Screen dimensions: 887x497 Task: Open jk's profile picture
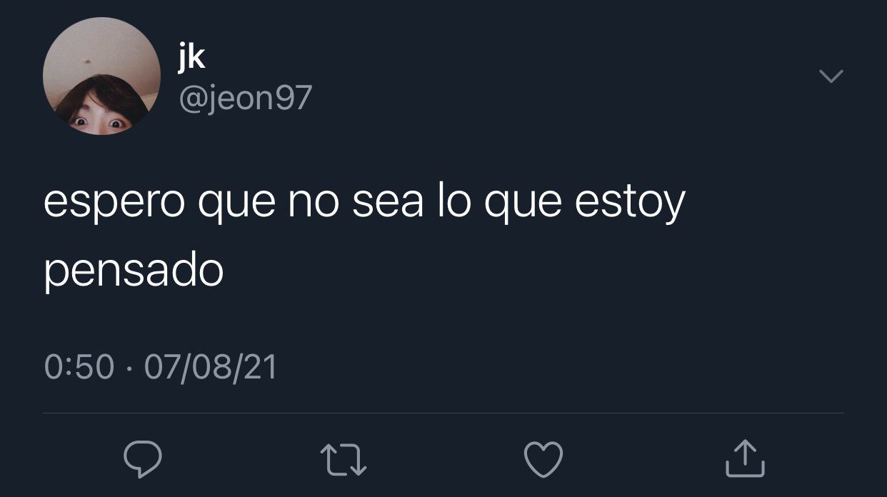(101, 76)
